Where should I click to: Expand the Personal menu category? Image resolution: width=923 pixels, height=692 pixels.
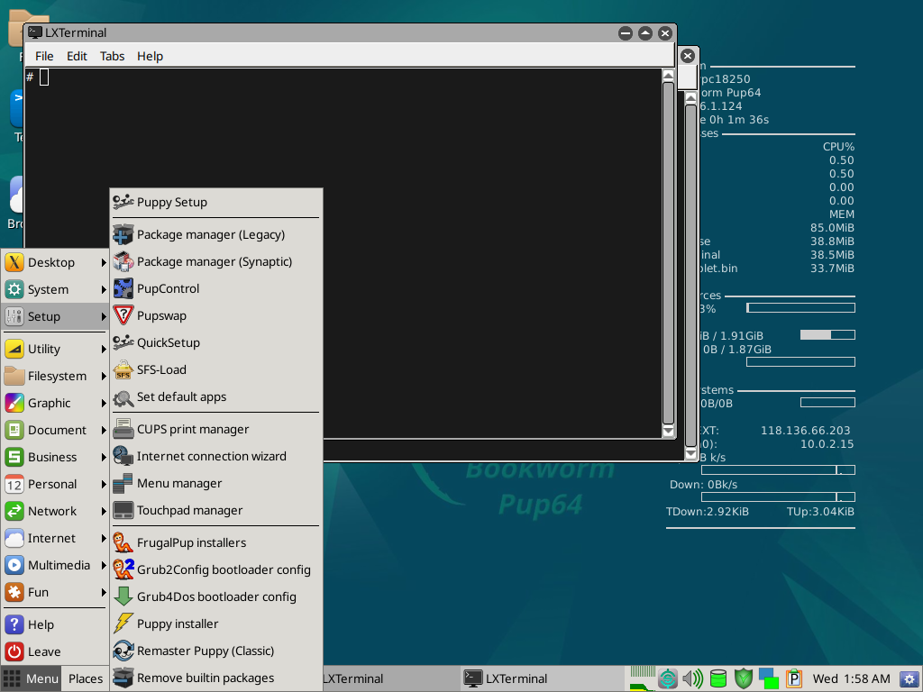(x=55, y=484)
